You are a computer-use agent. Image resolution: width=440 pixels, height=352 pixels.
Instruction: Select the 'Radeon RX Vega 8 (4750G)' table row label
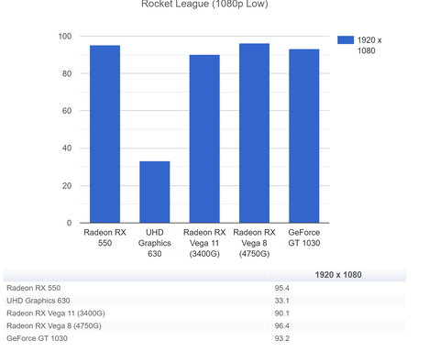click(x=54, y=325)
